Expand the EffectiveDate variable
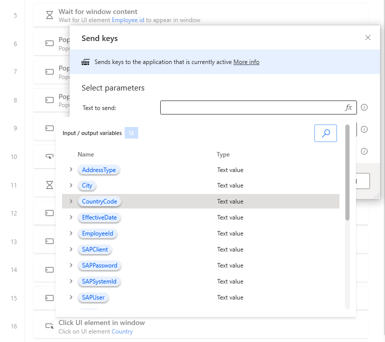 coord(71,217)
